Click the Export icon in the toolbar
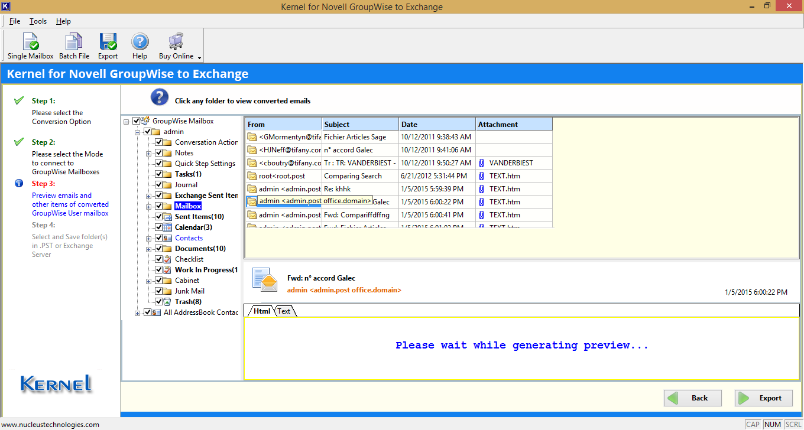This screenshot has width=804, height=430. [x=107, y=45]
